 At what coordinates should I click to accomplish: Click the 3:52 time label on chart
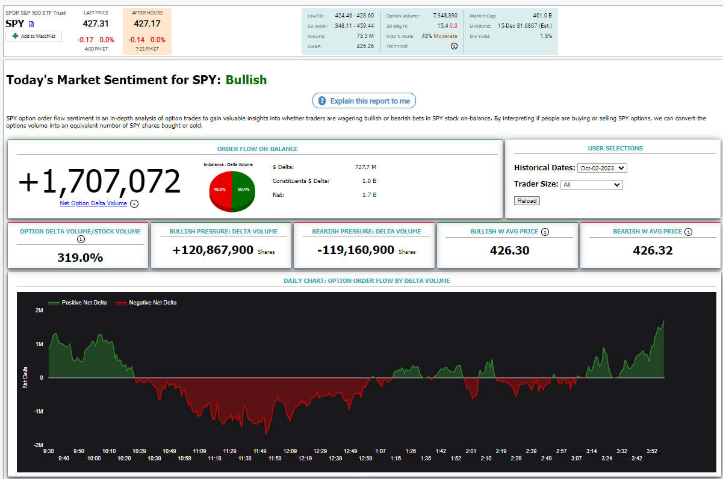point(652,451)
